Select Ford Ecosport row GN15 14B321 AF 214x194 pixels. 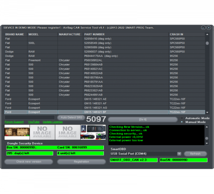(x=105, y=103)
